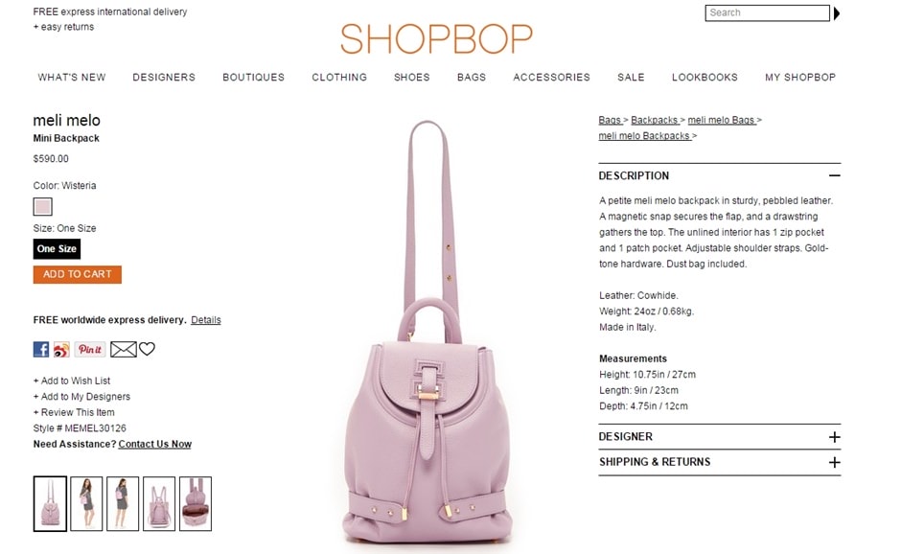901x554 pixels.
Task: Click the Contact Us Now link
Action: [155, 444]
